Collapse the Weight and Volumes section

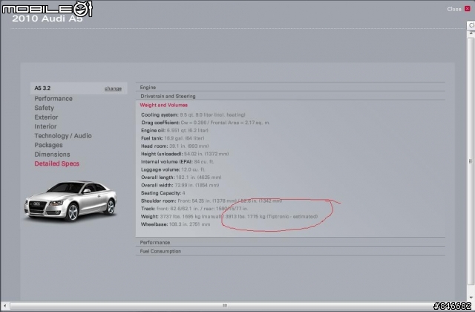tap(163, 105)
